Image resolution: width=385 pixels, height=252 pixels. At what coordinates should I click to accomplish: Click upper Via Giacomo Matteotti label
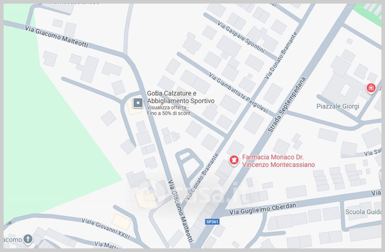[x=56, y=37]
